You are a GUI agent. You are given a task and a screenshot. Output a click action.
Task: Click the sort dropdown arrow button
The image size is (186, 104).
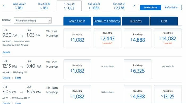(x=50, y=21)
